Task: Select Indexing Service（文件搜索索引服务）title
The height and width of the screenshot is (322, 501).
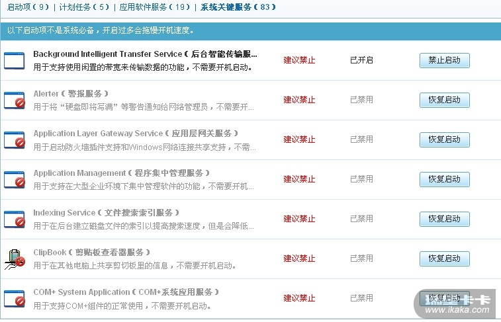Action: pos(107,212)
